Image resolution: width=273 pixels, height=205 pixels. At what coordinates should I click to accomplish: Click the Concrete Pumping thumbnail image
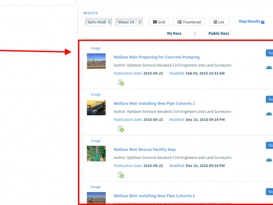click(x=96, y=61)
